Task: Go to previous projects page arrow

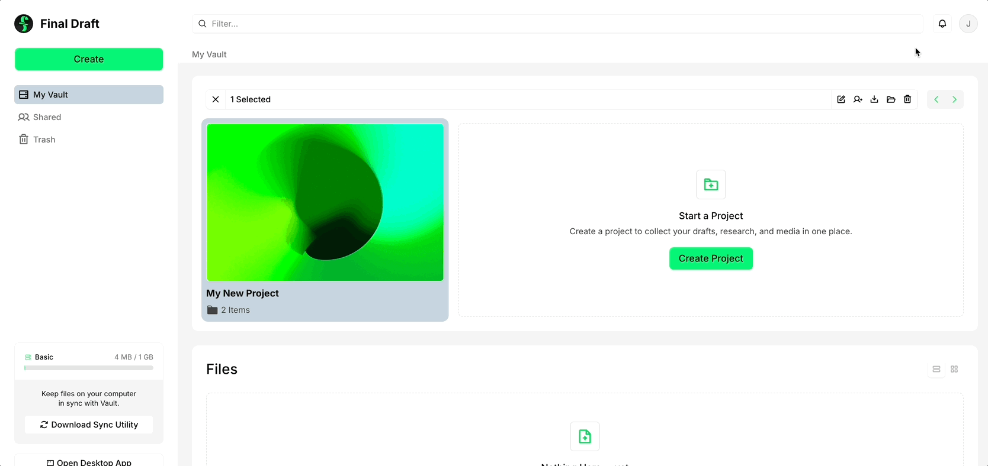Action: (x=936, y=99)
